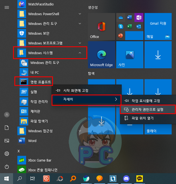Expand Windows 보조프로그램 folder chevron
Screen dimensions: 176x184
coord(80,43)
